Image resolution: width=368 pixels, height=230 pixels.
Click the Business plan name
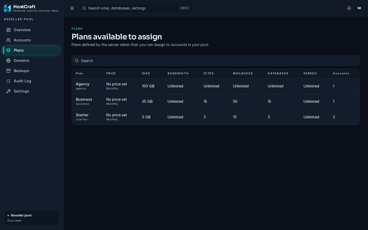click(84, 99)
